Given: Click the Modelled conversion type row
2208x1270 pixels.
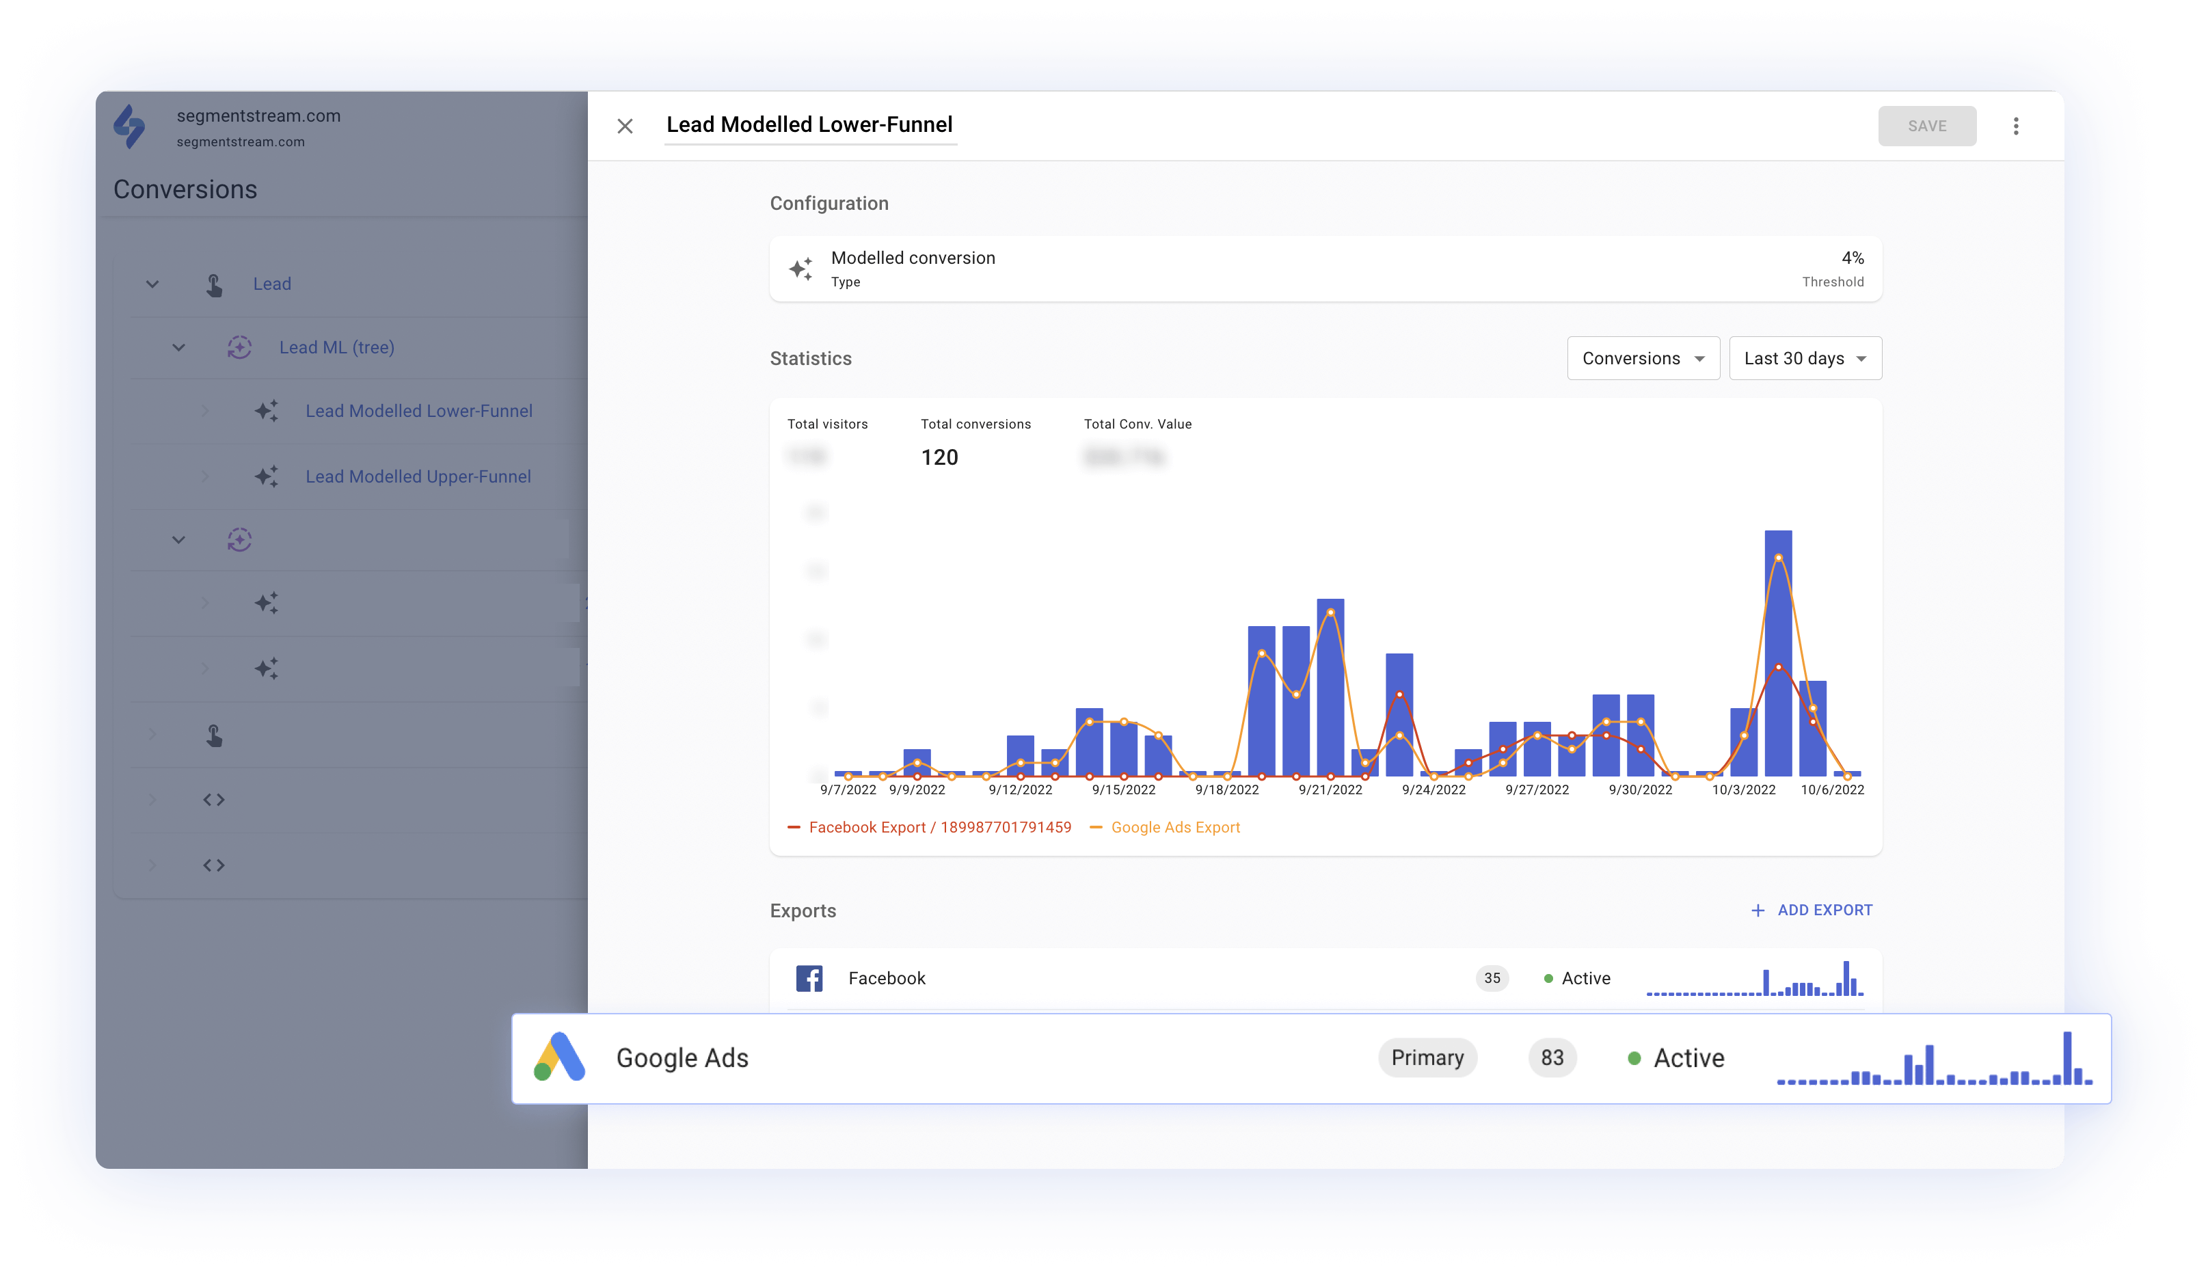Looking at the screenshot, I should coord(1325,269).
